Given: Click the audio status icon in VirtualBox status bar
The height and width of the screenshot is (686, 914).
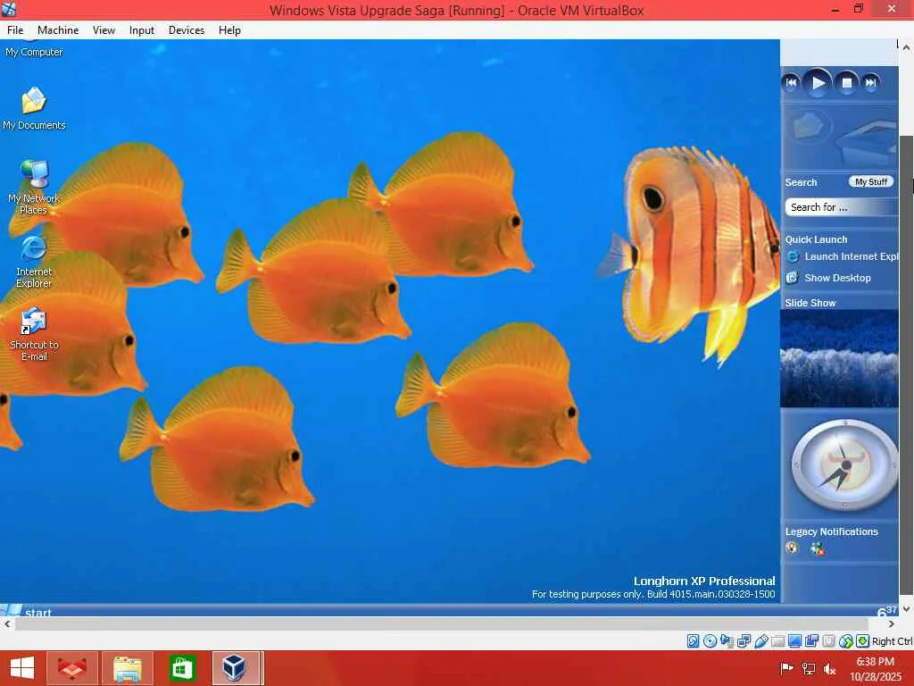Looking at the screenshot, I should pyautogui.click(x=727, y=641).
